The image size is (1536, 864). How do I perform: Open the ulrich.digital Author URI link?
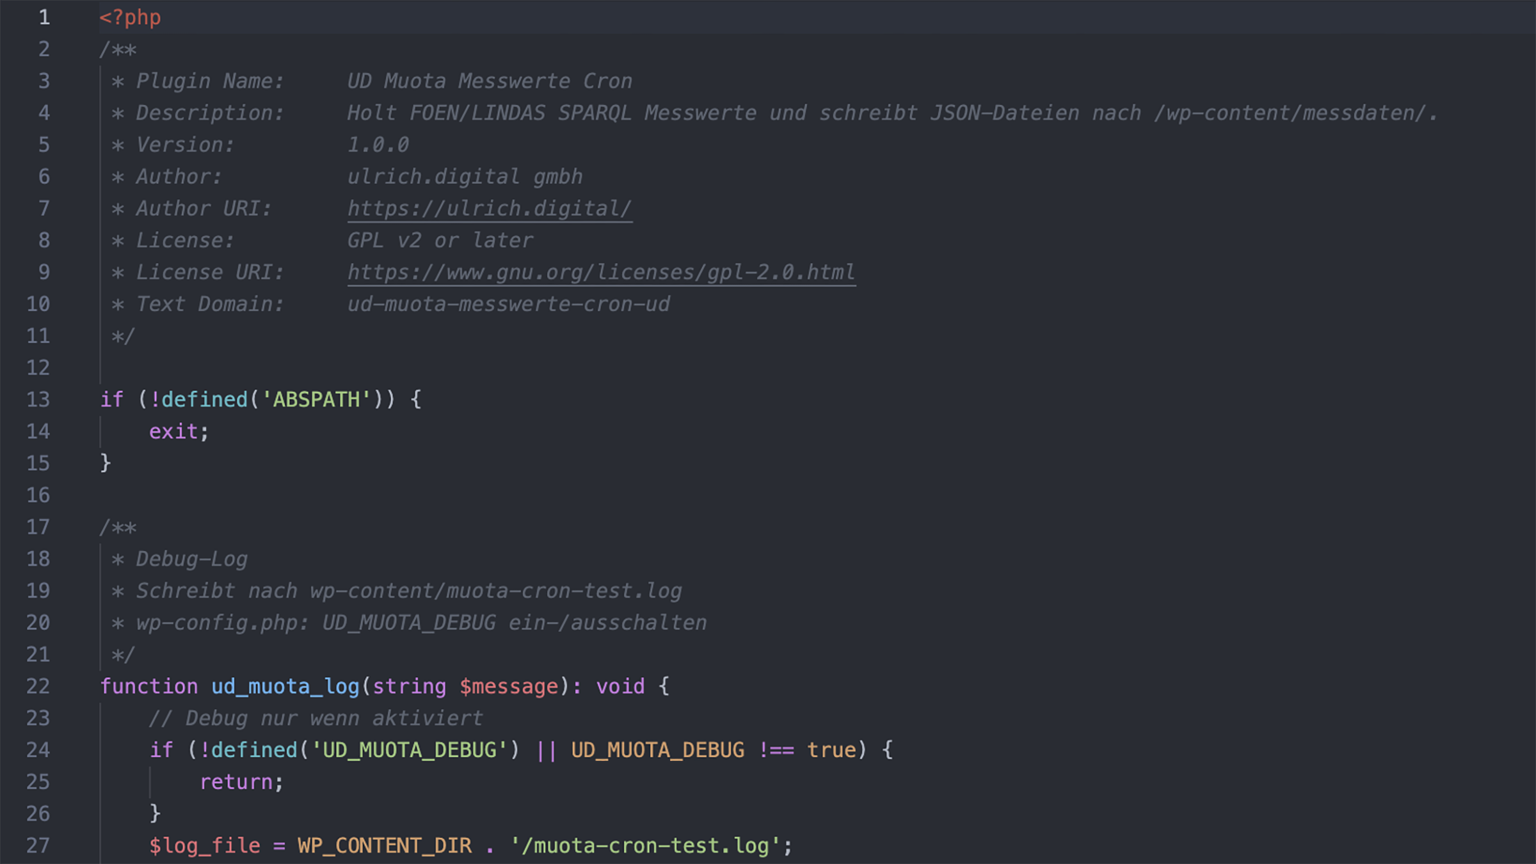point(489,209)
